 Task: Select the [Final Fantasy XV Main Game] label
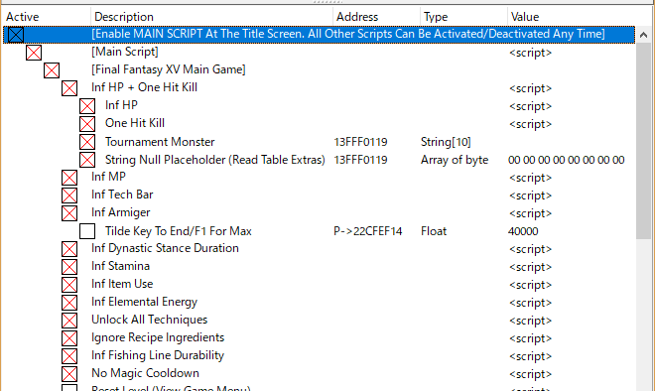[169, 69]
